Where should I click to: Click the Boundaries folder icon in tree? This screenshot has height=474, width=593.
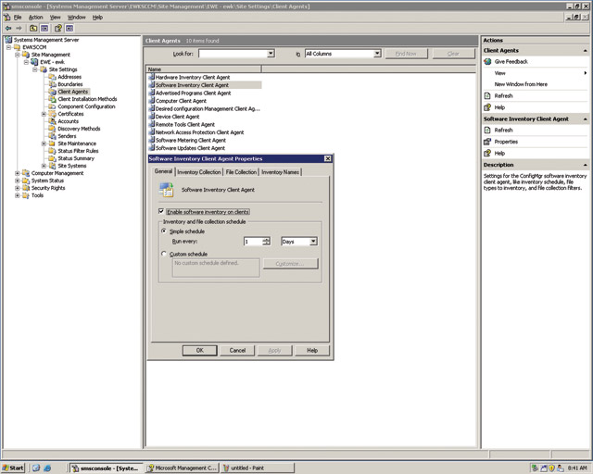pyautogui.click(x=52, y=84)
